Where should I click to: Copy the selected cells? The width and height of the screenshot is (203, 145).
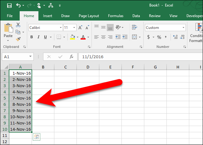[x=18, y=32]
